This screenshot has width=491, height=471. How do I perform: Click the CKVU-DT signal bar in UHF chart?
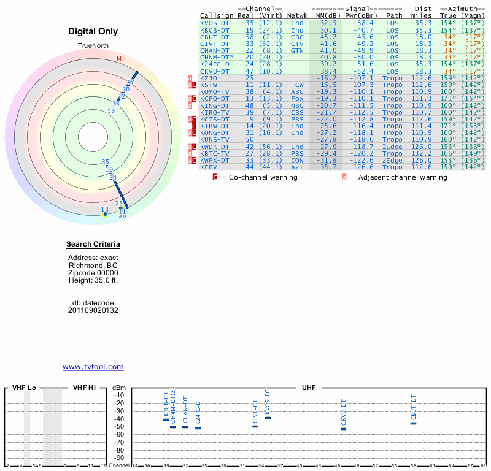point(343,429)
